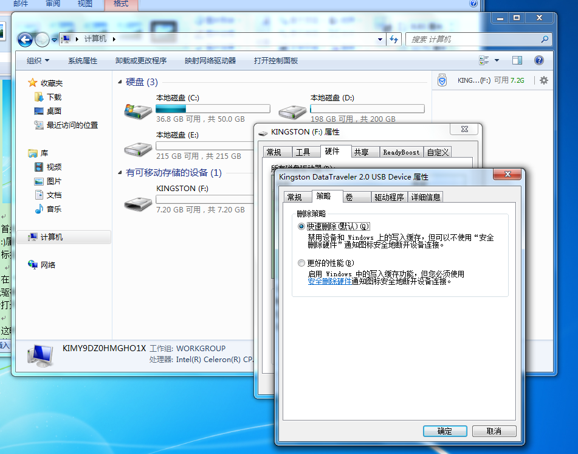Collapse the 硬盘 (3) group
This screenshot has height=454, width=578.
120,82
